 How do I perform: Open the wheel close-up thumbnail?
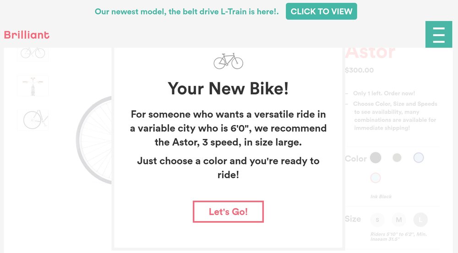coord(33,120)
